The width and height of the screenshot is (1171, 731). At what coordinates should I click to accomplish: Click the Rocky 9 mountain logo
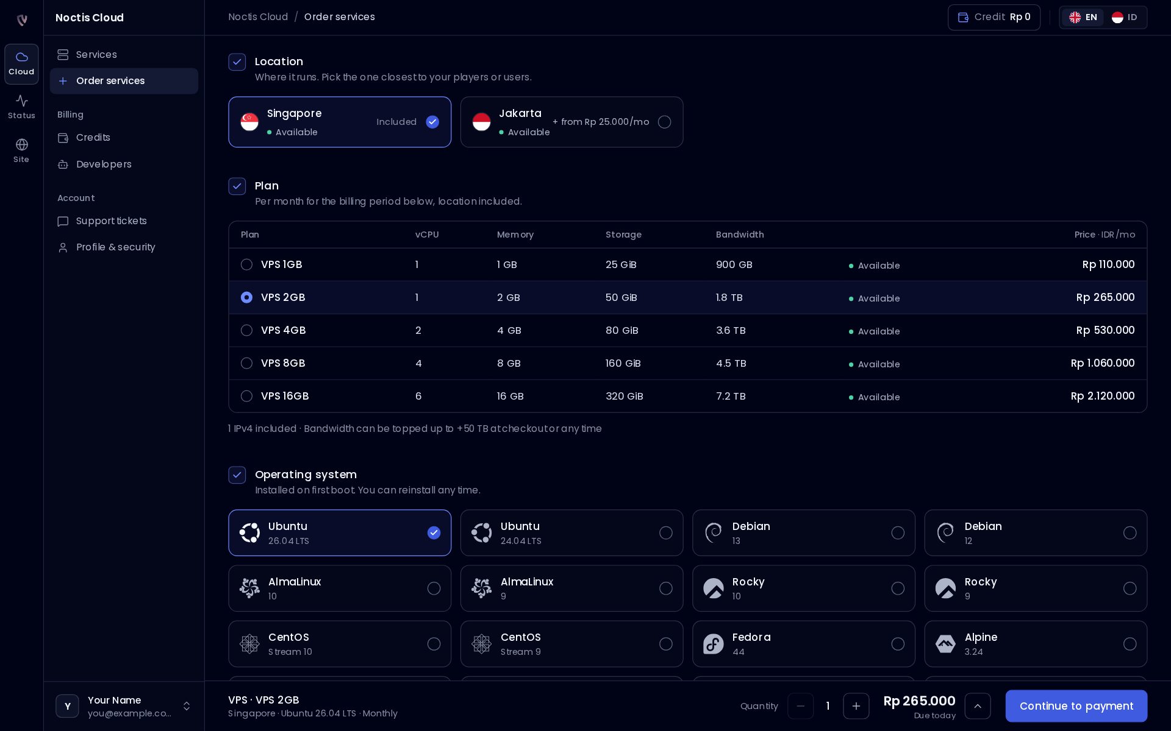945,588
